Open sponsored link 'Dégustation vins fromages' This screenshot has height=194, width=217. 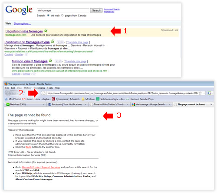(24, 31)
